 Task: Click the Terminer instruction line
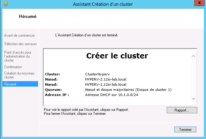click(x=75, y=114)
